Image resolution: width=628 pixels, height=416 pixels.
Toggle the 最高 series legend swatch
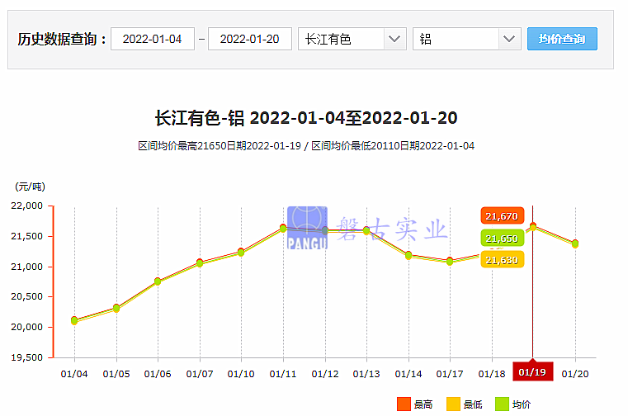(404, 404)
